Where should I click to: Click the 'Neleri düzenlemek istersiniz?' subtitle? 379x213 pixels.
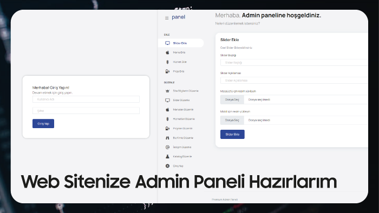click(238, 23)
